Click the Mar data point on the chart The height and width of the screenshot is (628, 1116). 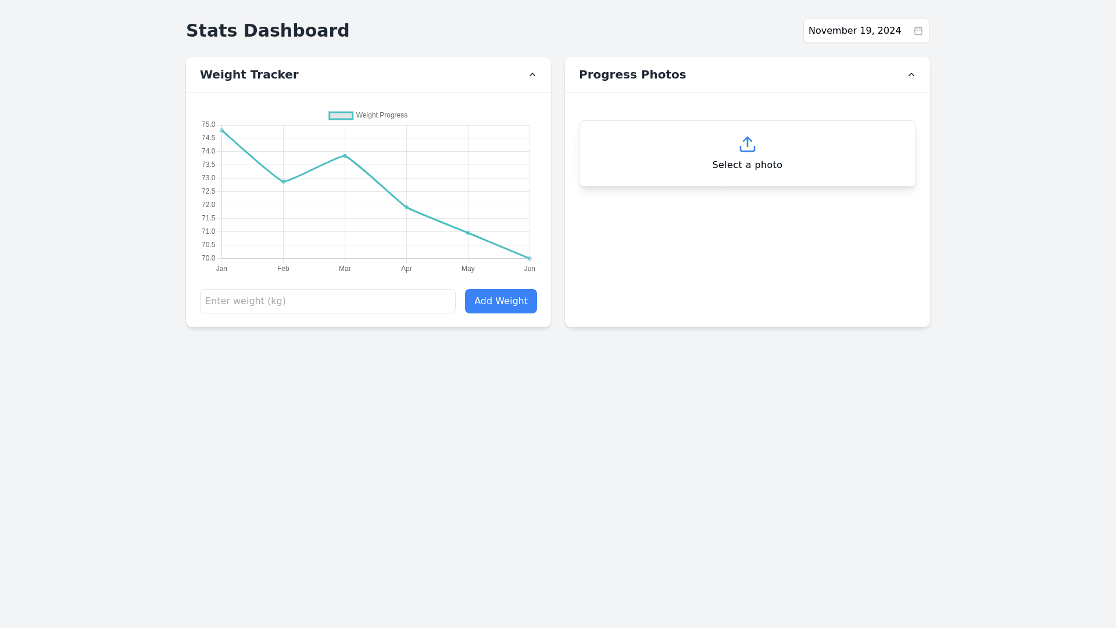pos(345,156)
